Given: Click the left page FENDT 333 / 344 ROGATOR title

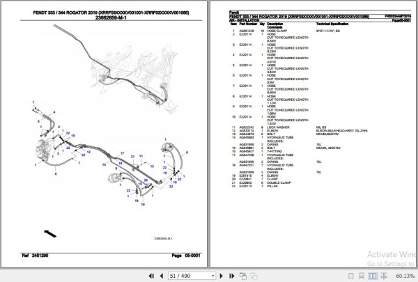Looking at the screenshot, I should [x=111, y=13].
